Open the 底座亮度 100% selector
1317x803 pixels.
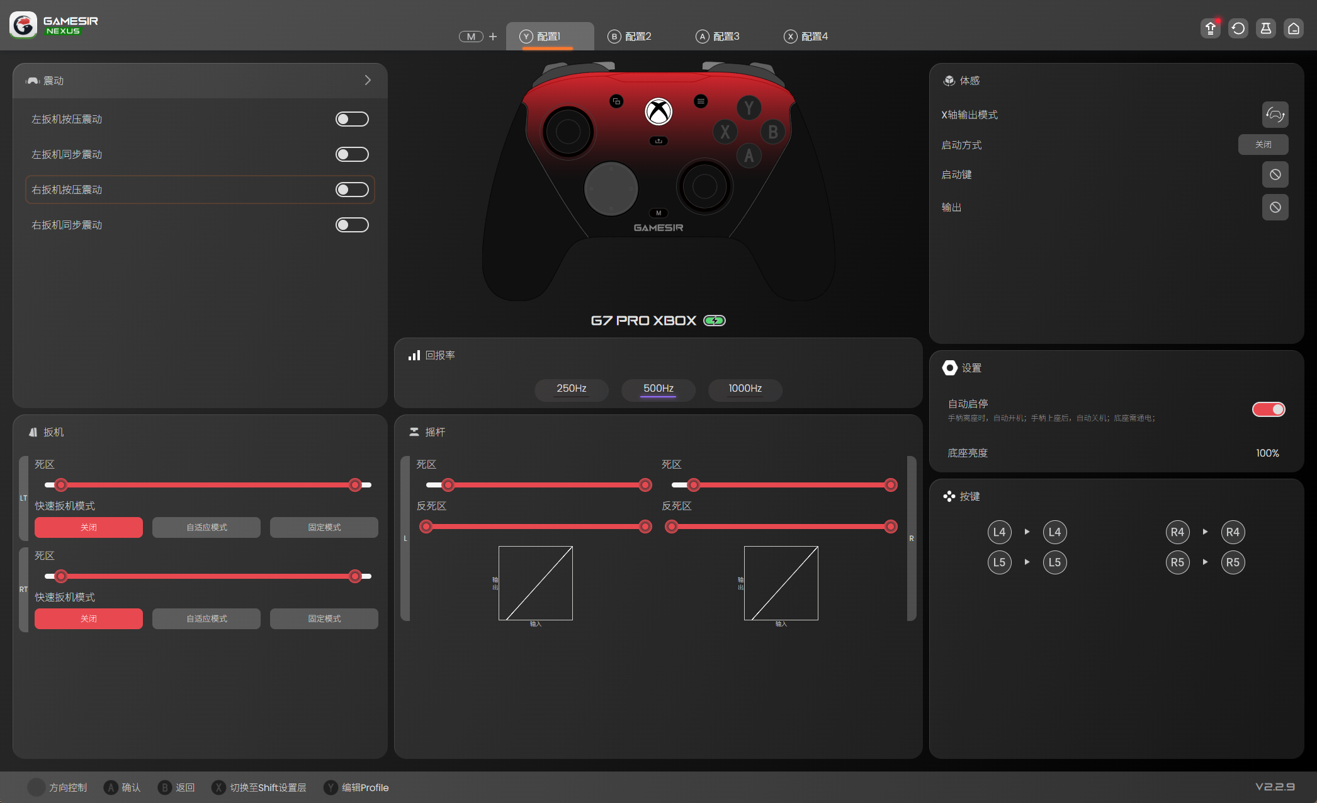[x=1267, y=453]
